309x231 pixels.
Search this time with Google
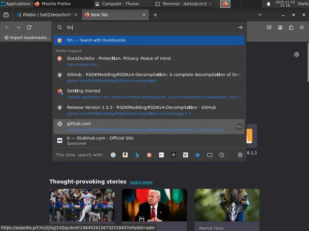point(113,155)
